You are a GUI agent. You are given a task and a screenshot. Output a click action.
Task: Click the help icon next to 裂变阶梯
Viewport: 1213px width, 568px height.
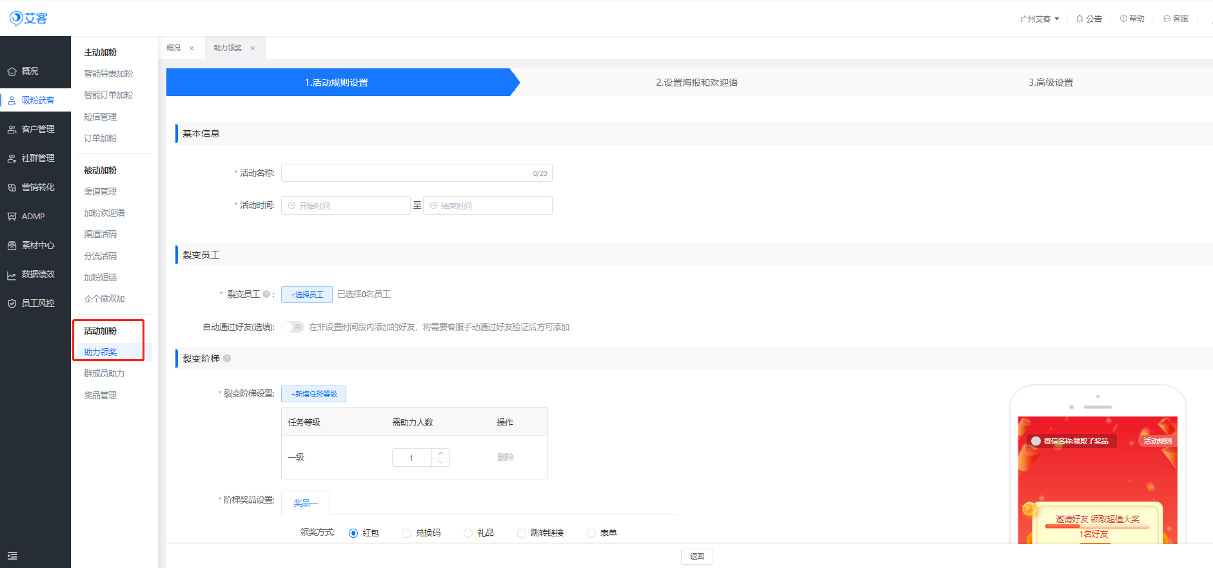click(x=227, y=358)
